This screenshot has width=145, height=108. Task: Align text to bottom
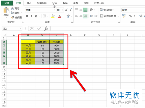[x=85, y=10]
